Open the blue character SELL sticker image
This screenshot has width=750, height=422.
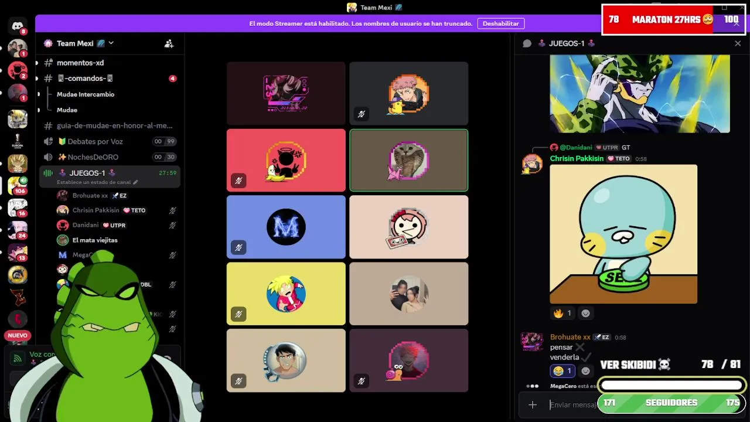pos(623,234)
